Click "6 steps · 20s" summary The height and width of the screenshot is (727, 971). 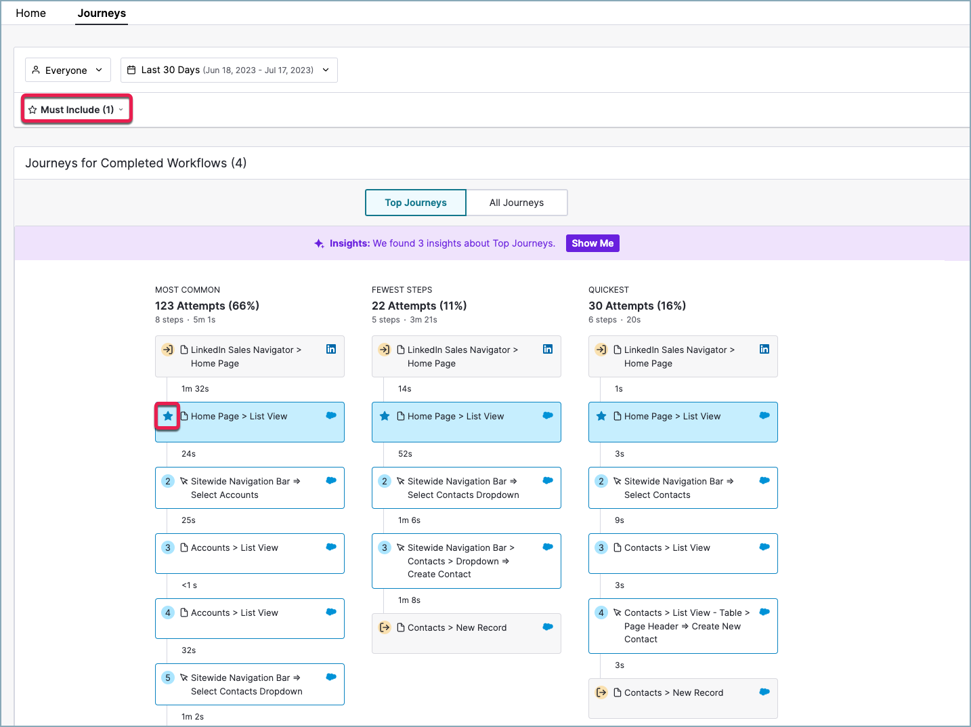tap(615, 320)
